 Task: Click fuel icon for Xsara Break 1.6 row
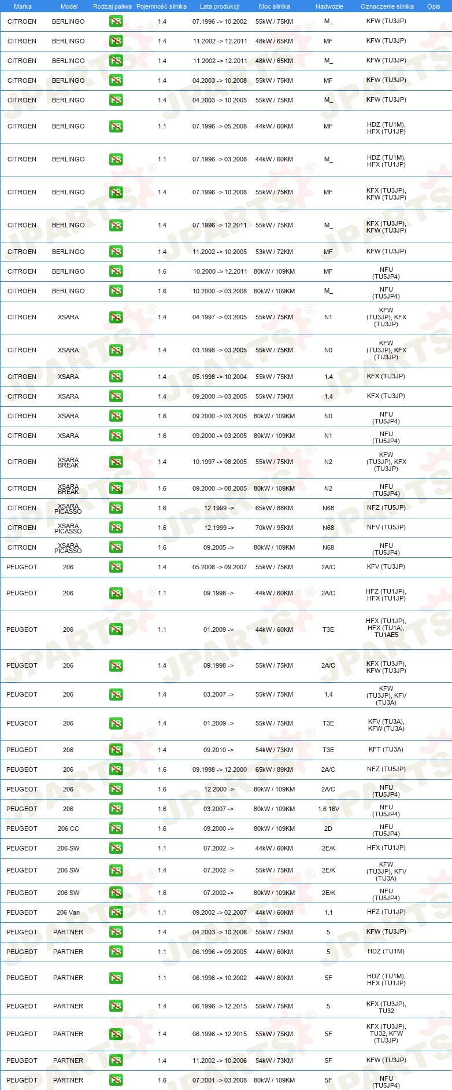pyautogui.click(x=116, y=488)
